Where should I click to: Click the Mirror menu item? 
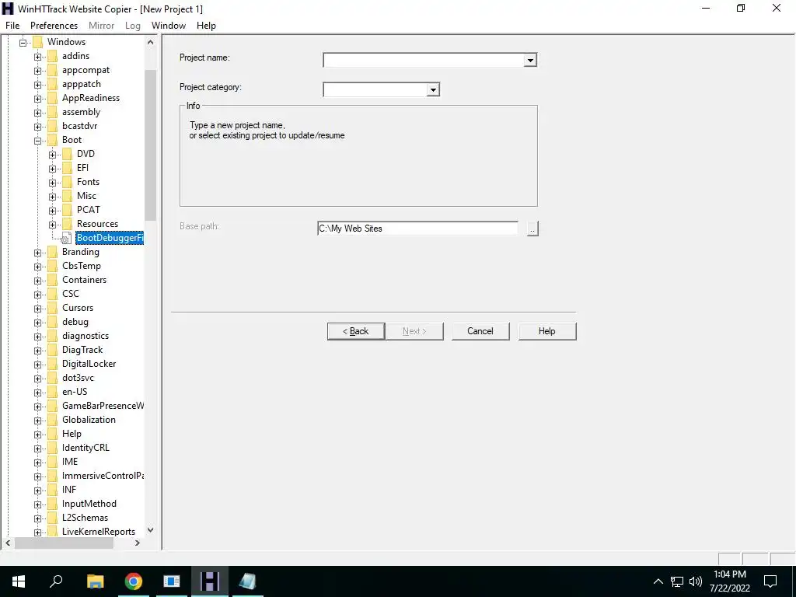[102, 26]
